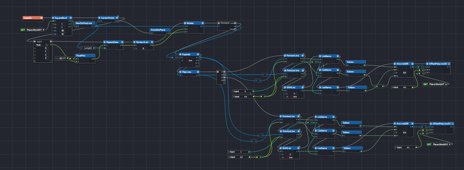The height and width of the screenshot is (170, 464).
Task: Open the VarA float type dropdown
Action: tap(47, 45)
